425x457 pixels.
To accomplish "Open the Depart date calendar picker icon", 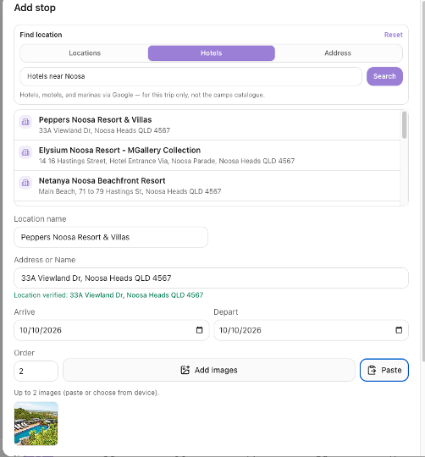I will [x=399, y=330].
